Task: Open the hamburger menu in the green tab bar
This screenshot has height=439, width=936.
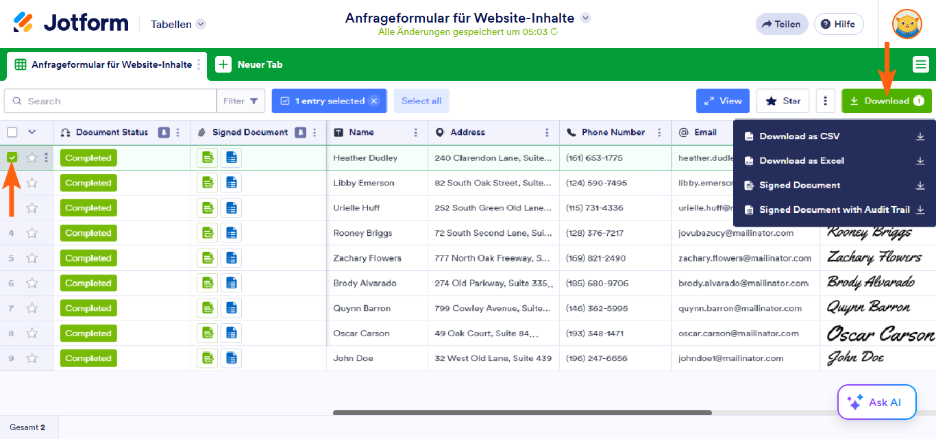Action: pos(920,64)
